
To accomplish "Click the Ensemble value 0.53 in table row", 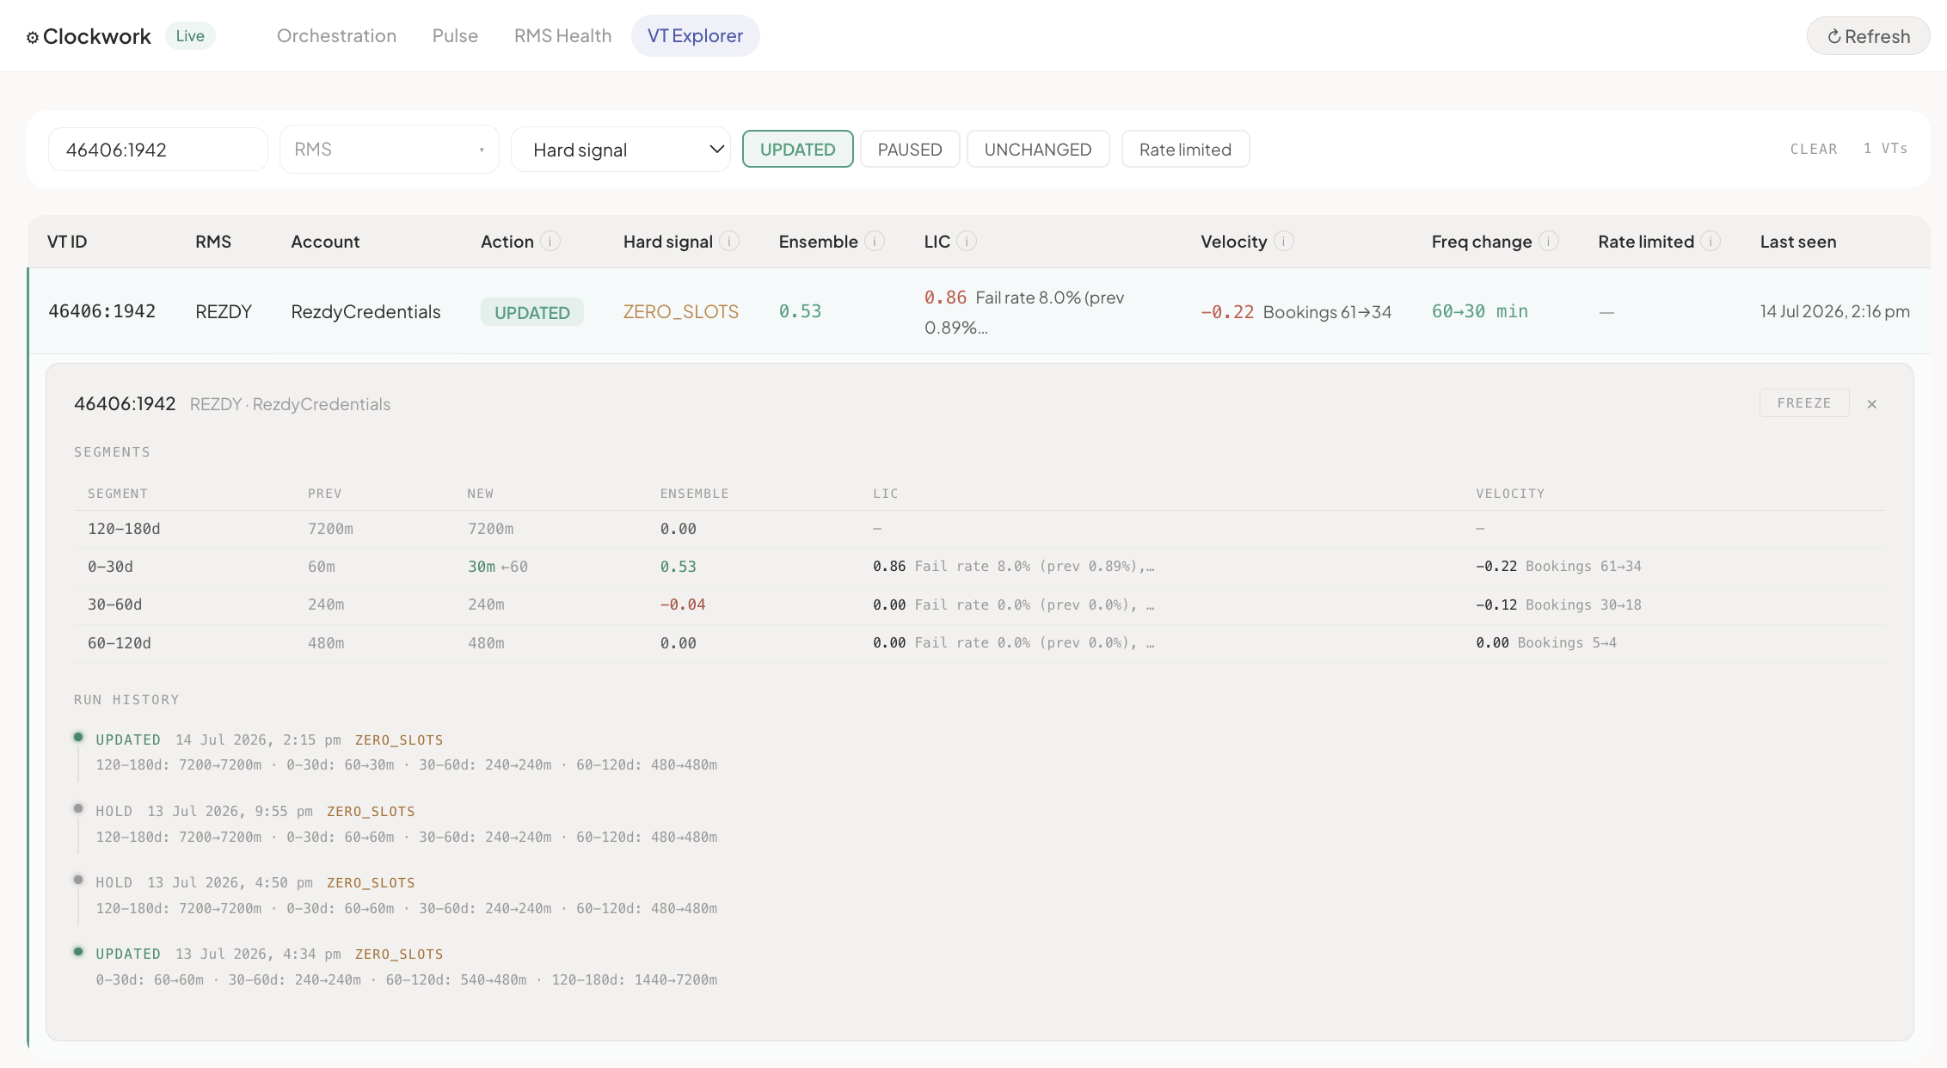I will click(800, 311).
